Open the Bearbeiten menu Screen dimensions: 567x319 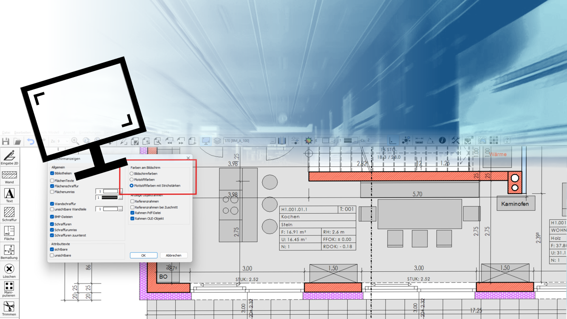[x=22, y=132]
